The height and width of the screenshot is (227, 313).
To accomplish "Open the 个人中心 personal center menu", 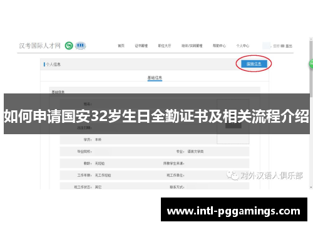I will [x=243, y=46].
